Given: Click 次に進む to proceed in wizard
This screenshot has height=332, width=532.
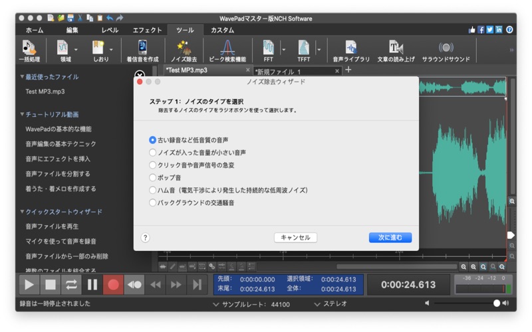Looking at the screenshot, I should [x=390, y=238].
